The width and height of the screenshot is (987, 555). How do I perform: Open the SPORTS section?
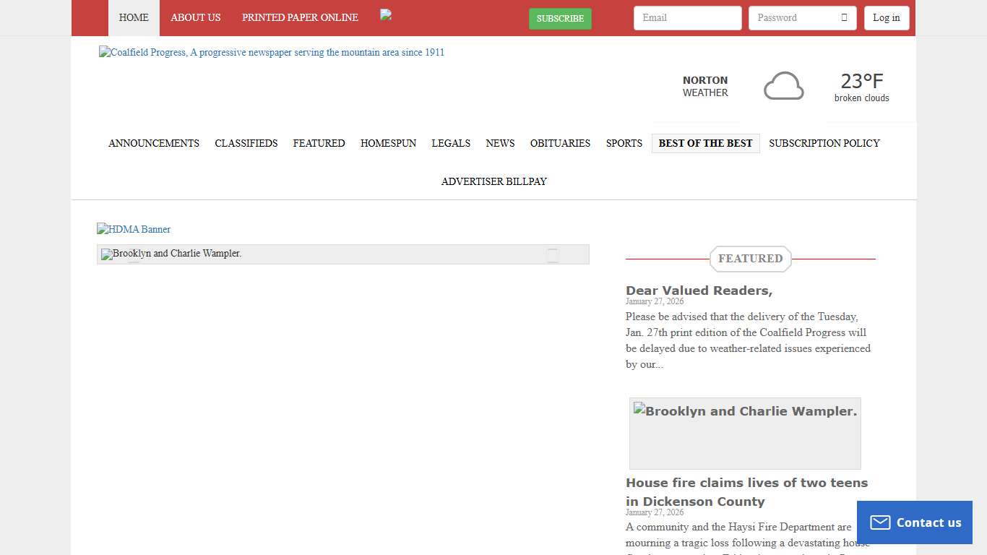pos(624,143)
